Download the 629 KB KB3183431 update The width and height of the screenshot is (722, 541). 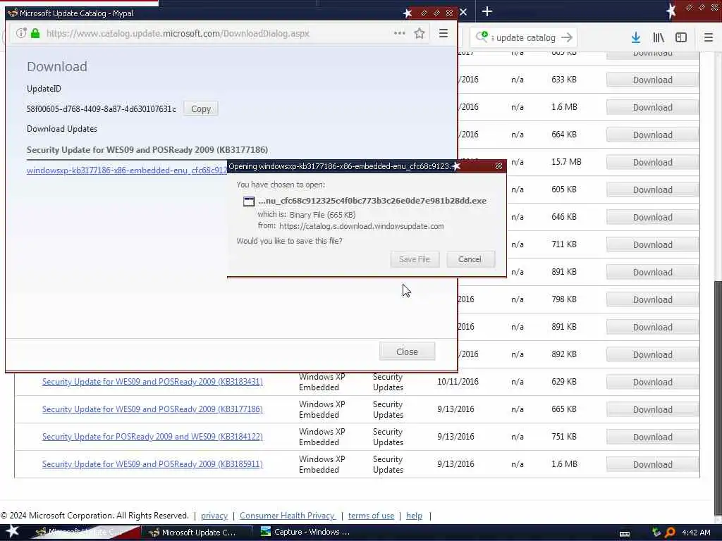[652, 382]
